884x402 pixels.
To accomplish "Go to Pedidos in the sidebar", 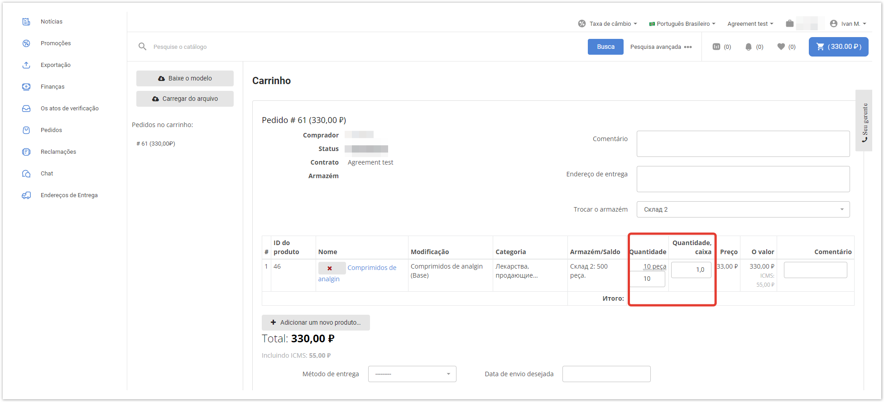I will point(51,130).
